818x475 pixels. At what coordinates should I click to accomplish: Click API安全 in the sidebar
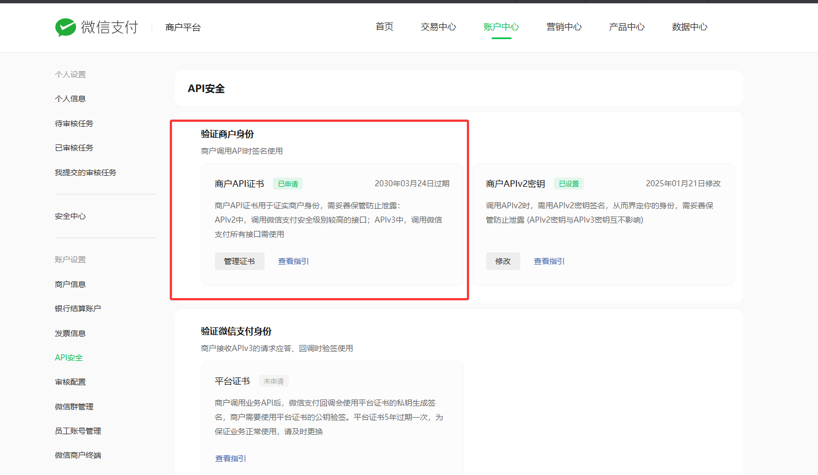click(69, 358)
